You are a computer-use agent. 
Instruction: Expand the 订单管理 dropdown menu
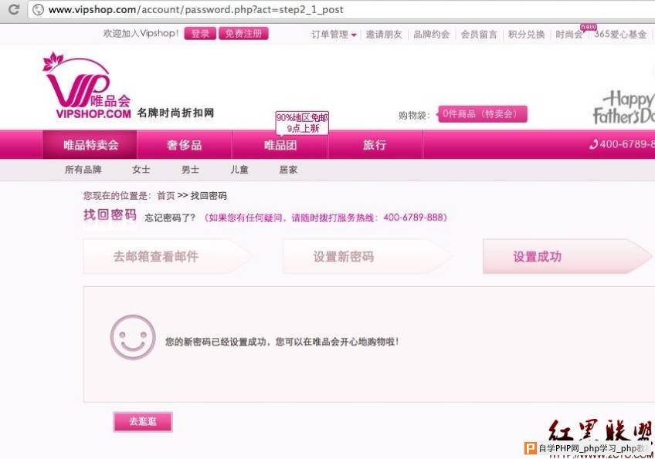pyautogui.click(x=334, y=34)
